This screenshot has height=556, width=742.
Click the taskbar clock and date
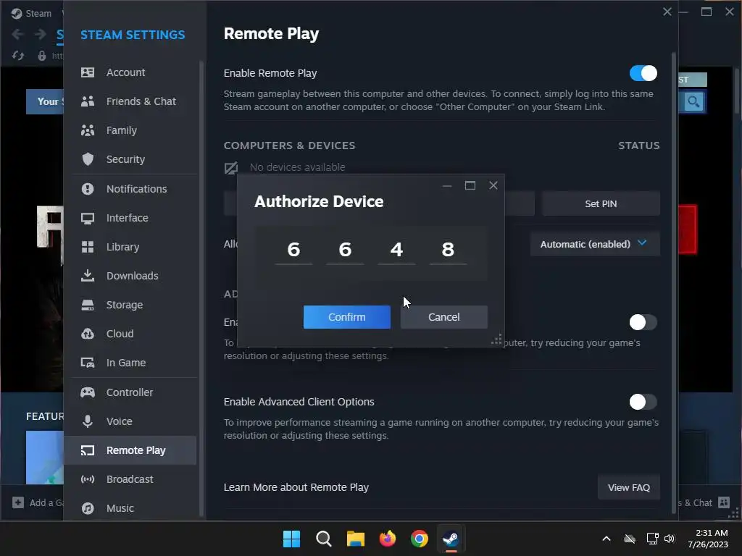click(x=708, y=539)
